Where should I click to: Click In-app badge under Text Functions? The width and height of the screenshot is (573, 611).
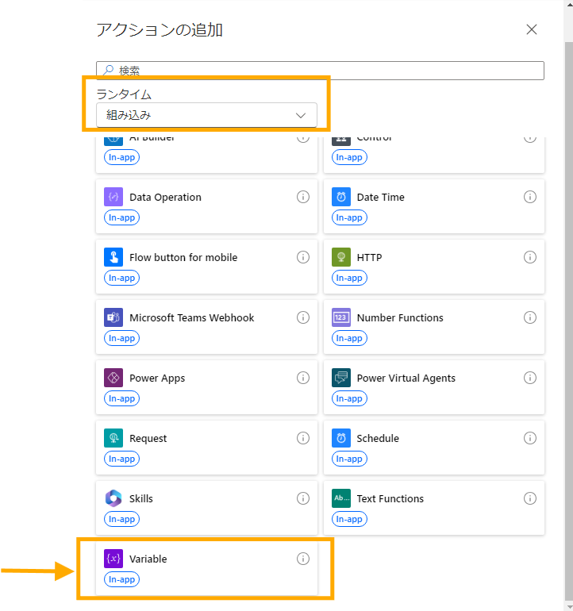point(349,519)
